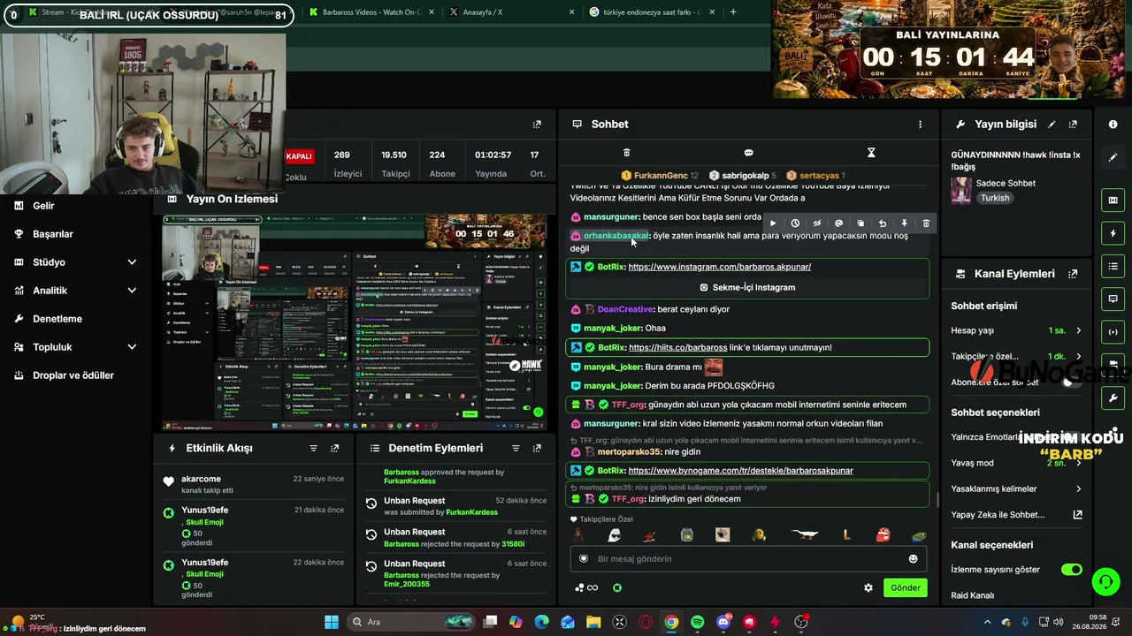
Task: Open a new browser tab
Action: point(733,12)
